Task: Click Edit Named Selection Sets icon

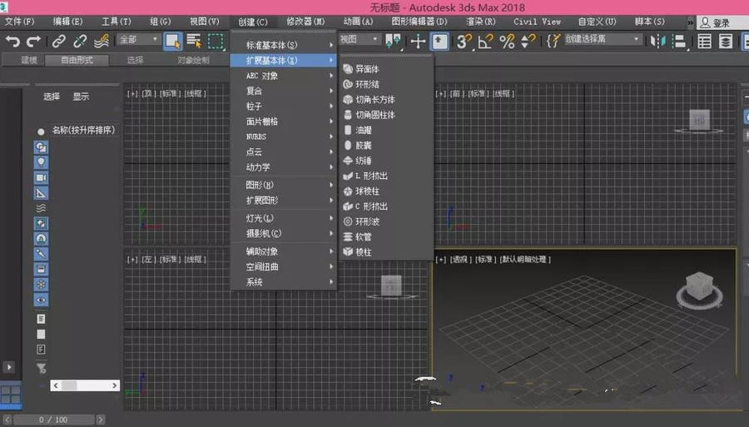Action: coord(553,41)
